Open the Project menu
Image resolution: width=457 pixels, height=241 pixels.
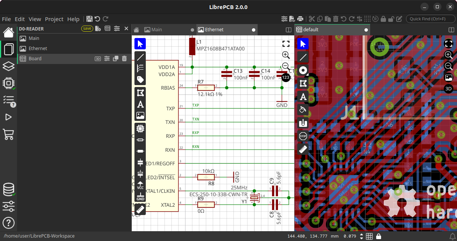point(54,19)
